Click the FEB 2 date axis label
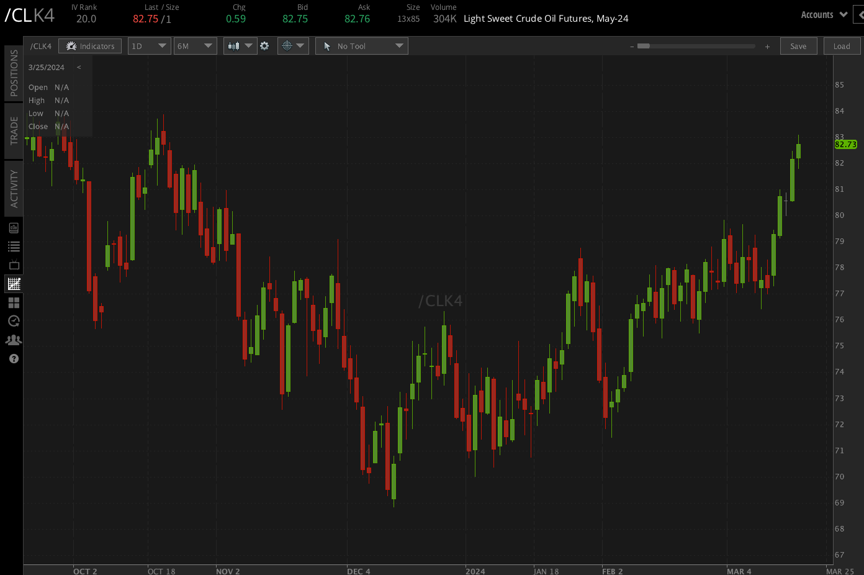Viewport: 864px width, 575px height. pyautogui.click(x=612, y=571)
